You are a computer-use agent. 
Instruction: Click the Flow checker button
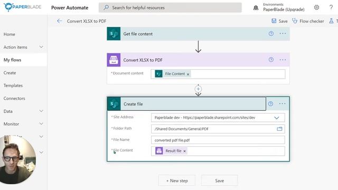308,21
